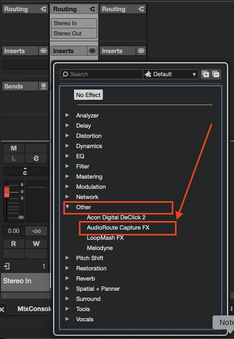Expand the Surround category
This screenshot has width=234, height=339.
click(x=67, y=298)
